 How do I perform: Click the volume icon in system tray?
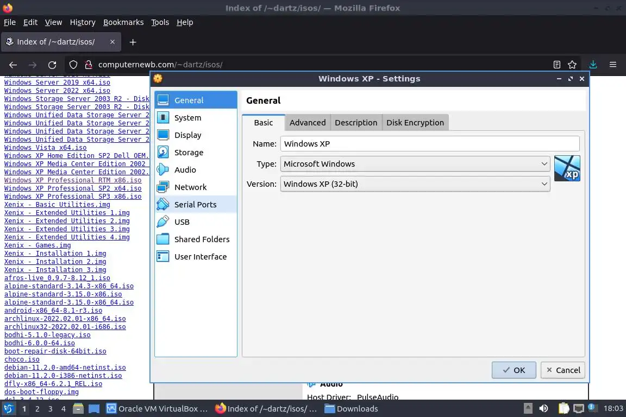tap(543, 409)
